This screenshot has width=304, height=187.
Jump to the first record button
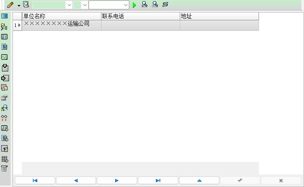(35, 180)
